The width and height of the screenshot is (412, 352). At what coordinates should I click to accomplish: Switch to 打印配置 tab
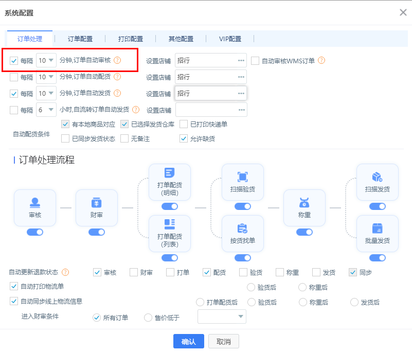131,39
